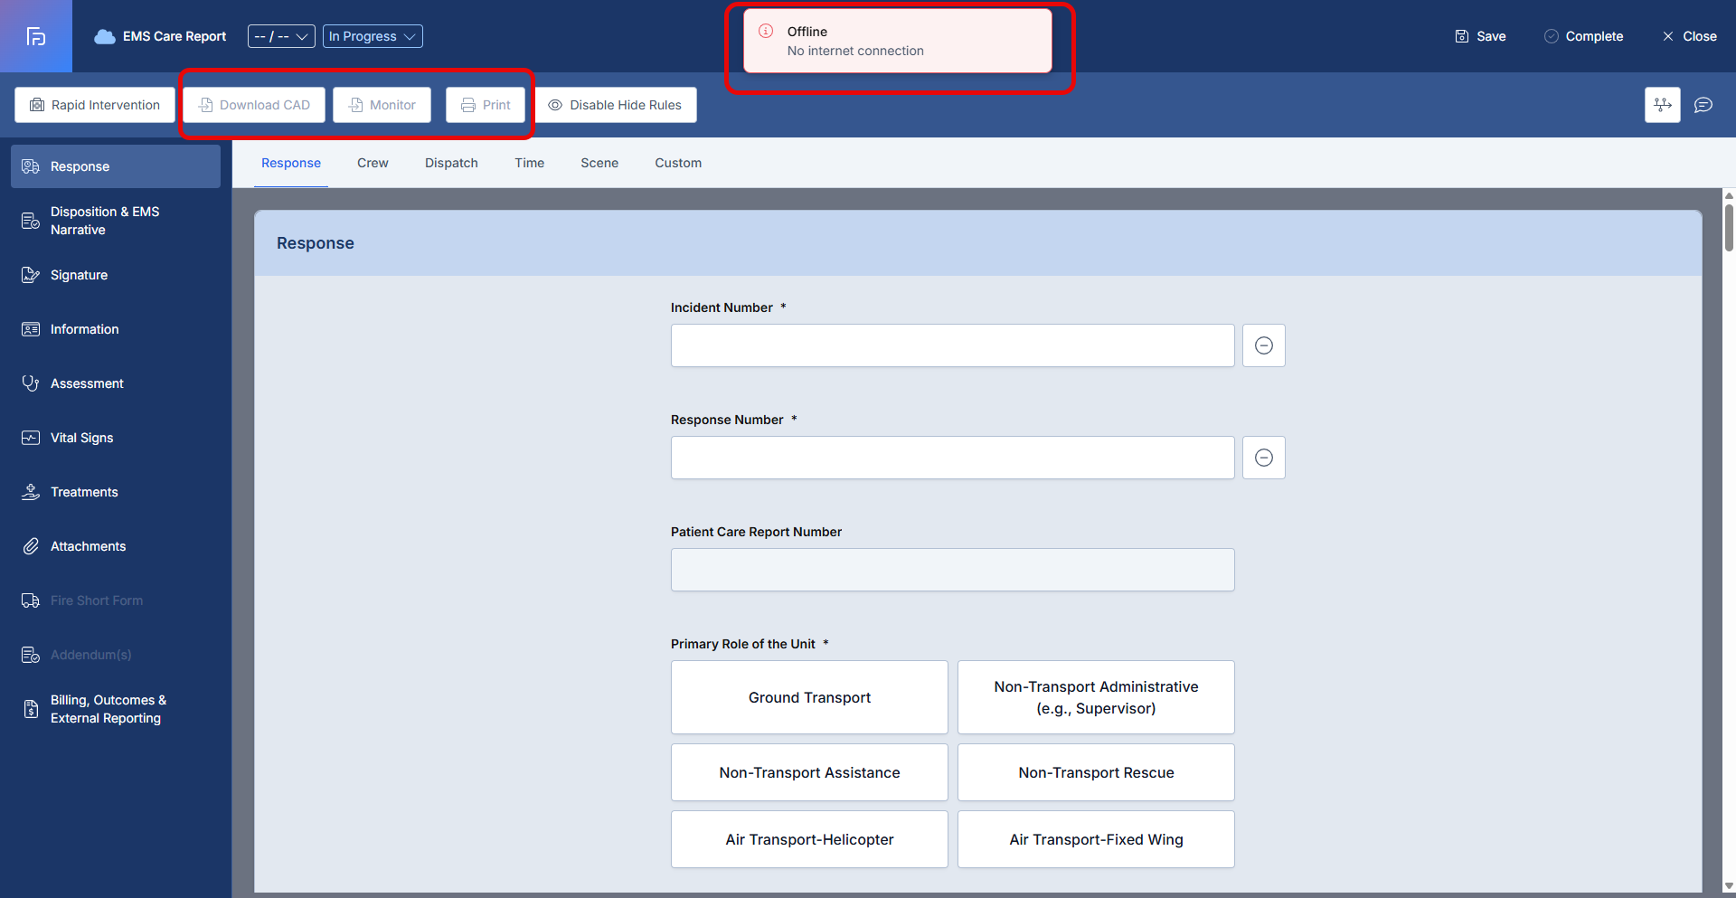Select Non-Transport Administrative (e.g., Supervisor) option
The image size is (1736, 898).
click(1096, 697)
